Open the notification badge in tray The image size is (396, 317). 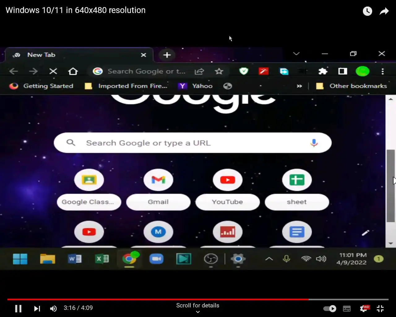pyautogui.click(x=379, y=259)
